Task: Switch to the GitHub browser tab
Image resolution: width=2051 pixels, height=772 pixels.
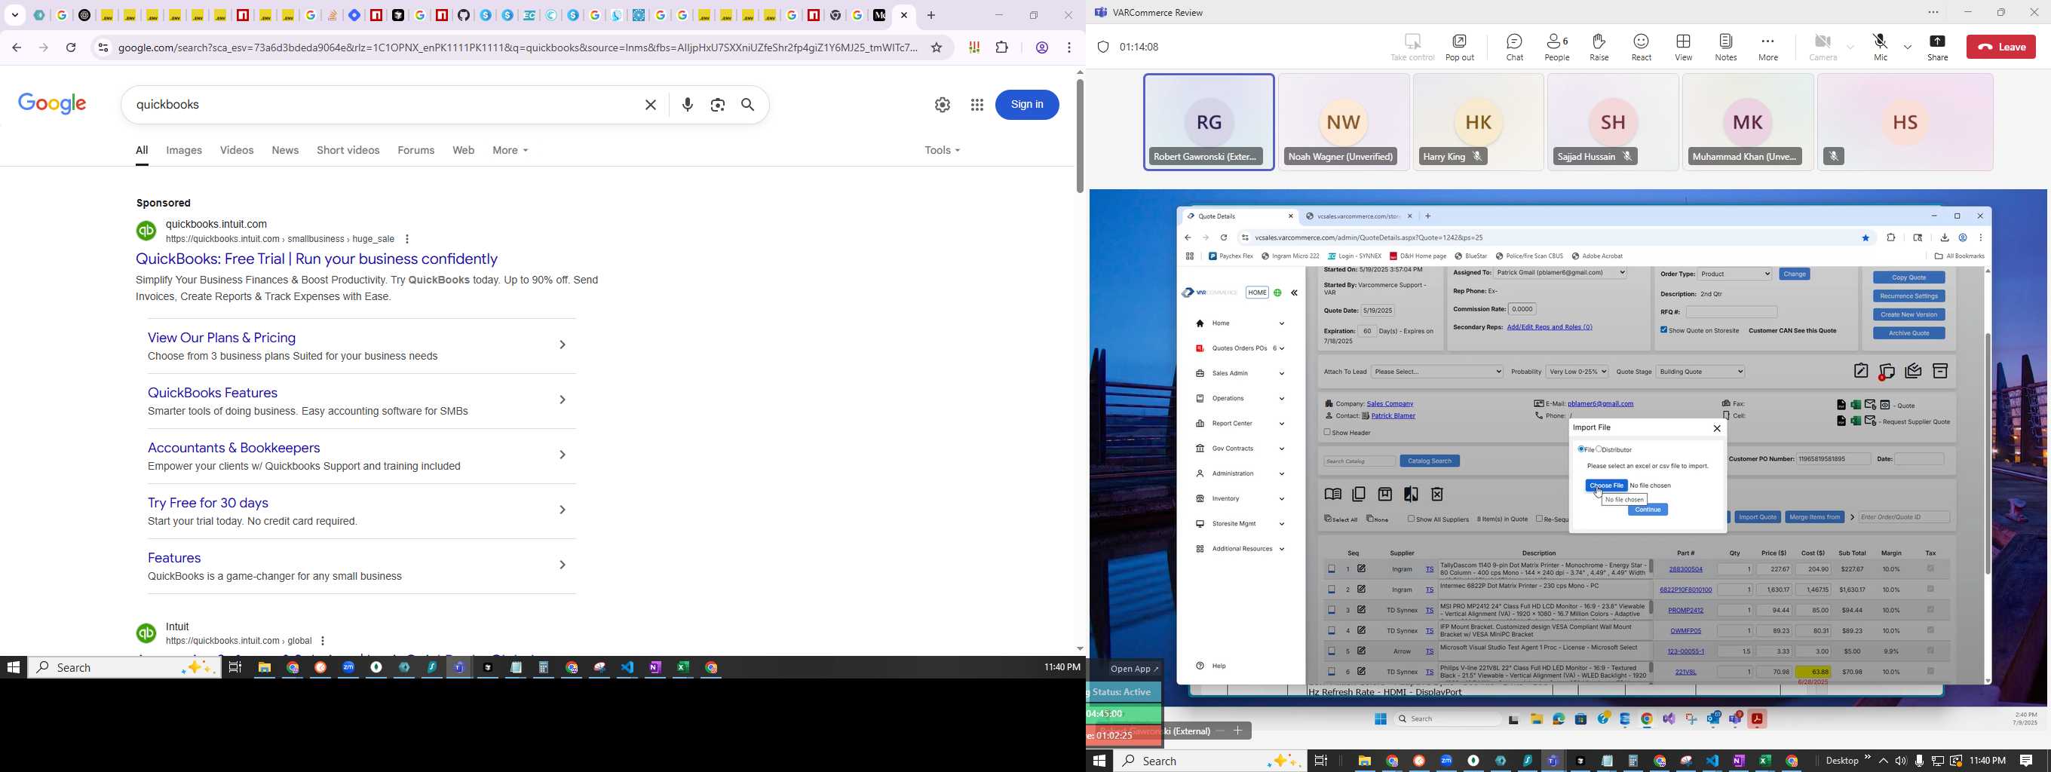Action: 464,15
